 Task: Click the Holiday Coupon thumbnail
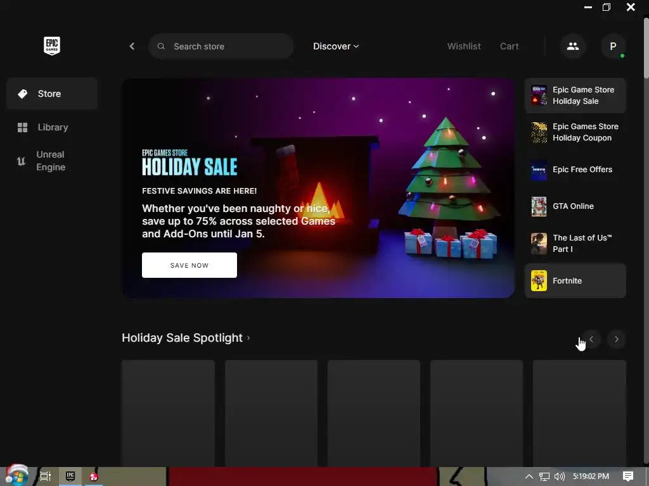(x=539, y=132)
